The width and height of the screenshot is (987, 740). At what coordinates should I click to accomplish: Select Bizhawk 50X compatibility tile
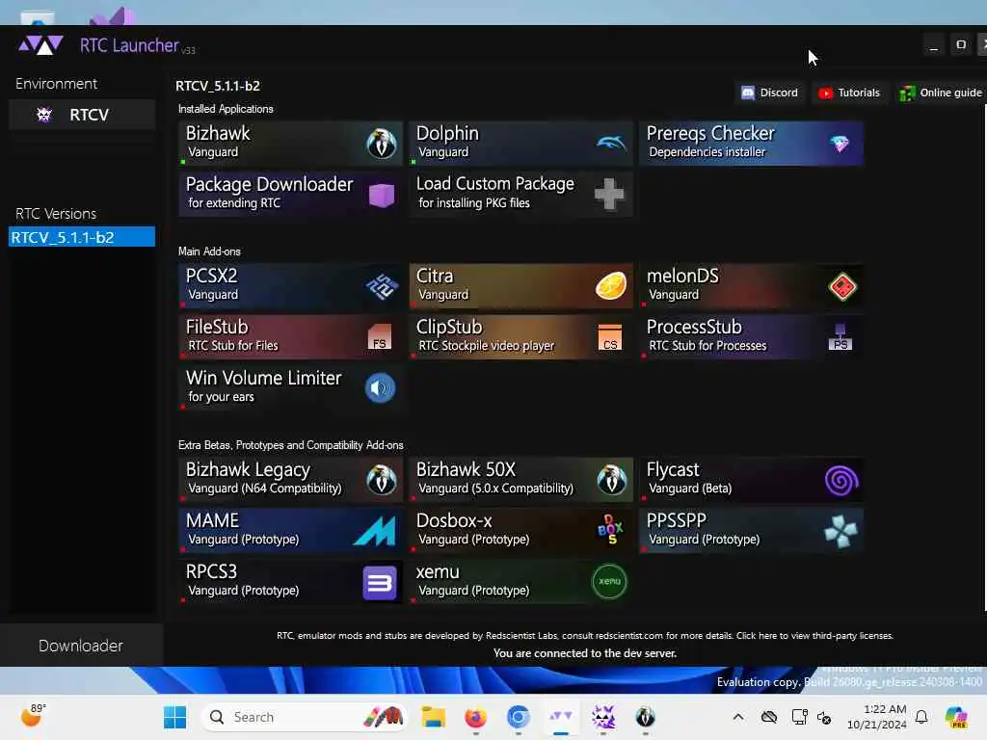click(520, 480)
